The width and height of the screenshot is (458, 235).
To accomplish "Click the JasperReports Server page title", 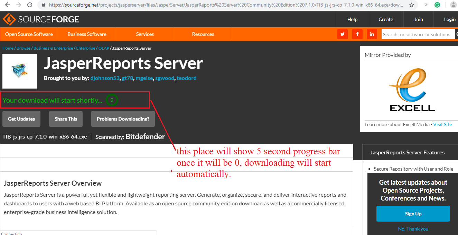I will (x=123, y=63).
